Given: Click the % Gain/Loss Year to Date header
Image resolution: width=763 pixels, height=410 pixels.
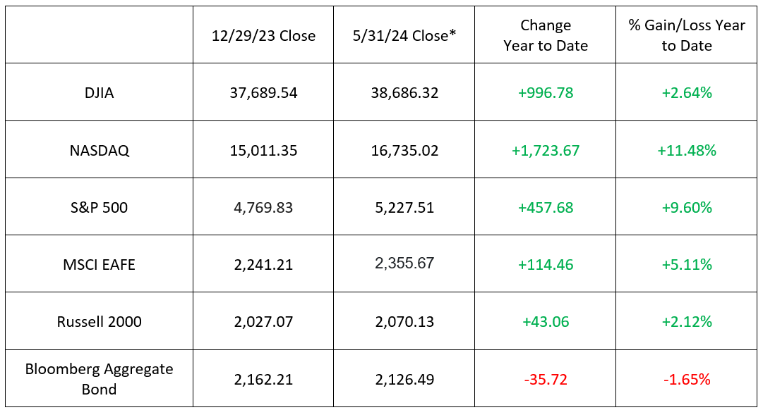Looking at the screenshot, I should coord(687,35).
